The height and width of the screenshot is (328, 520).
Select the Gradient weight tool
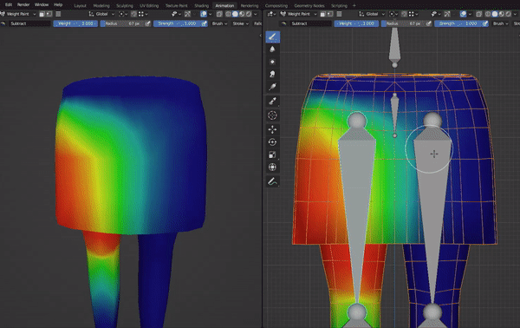[x=273, y=87]
